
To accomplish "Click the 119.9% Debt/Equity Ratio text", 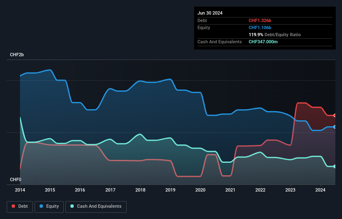I will 275,35.
